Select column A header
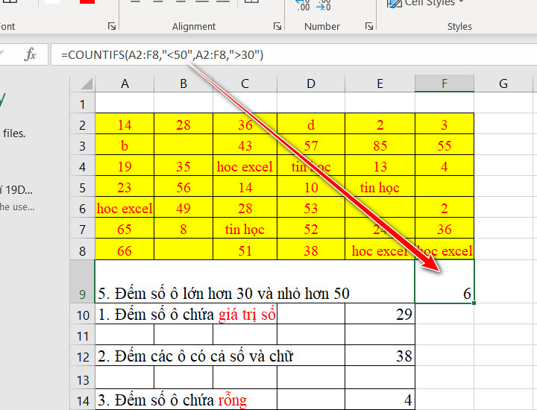This screenshot has width=537, height=410. coord(125,83)
